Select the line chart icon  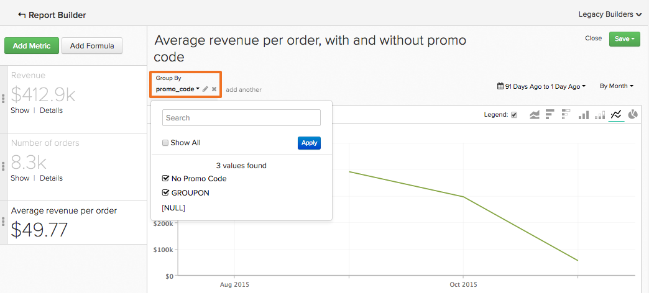(x=617, y=115)
